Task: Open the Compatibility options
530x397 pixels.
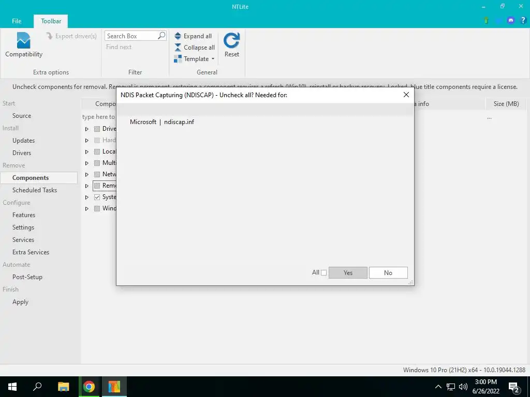Action: coord(24,44)
